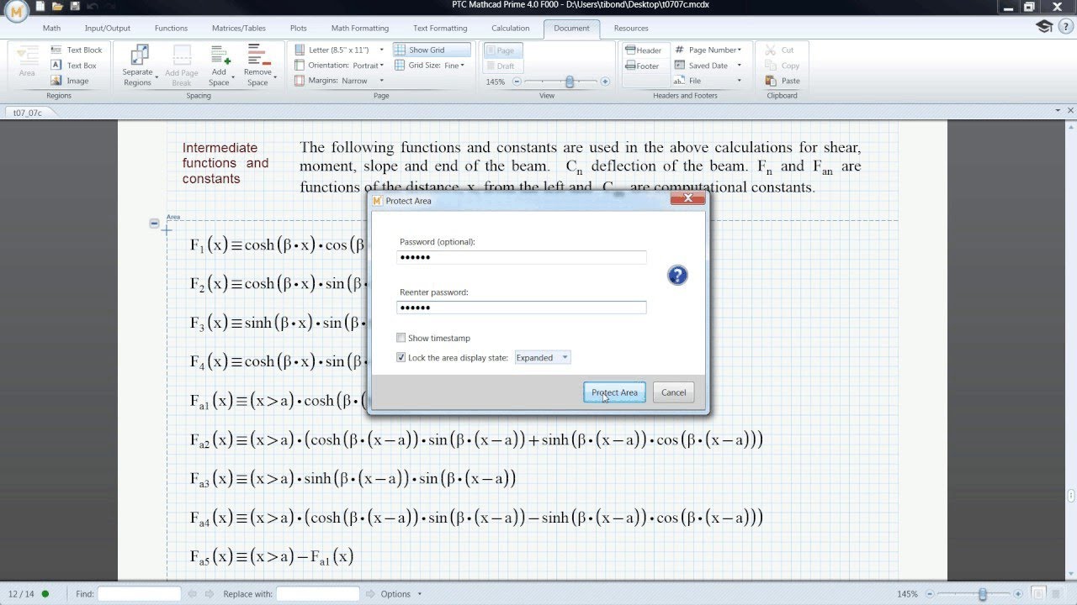Select the t07_07c worksheet tab

point(28,113)
